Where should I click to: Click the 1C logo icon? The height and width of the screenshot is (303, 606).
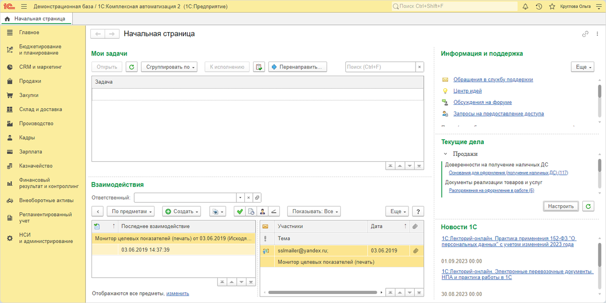coord(9,7)
